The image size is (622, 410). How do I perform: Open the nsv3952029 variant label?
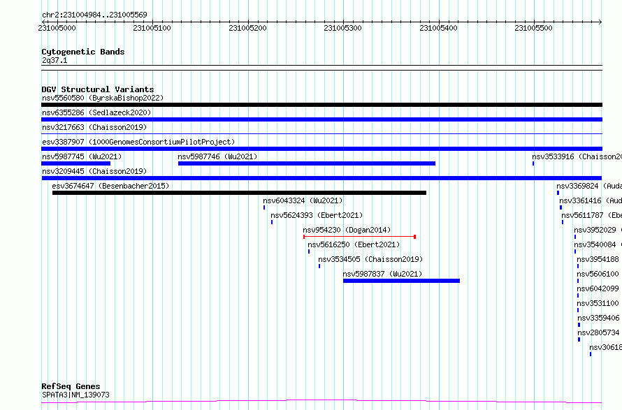pos(598,230)
